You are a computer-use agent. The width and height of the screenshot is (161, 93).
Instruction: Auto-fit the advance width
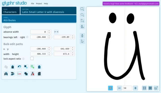(56, 32)
